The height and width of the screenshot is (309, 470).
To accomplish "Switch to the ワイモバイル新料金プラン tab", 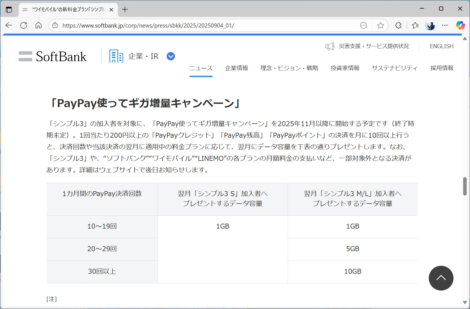I will tap(66, 9).
